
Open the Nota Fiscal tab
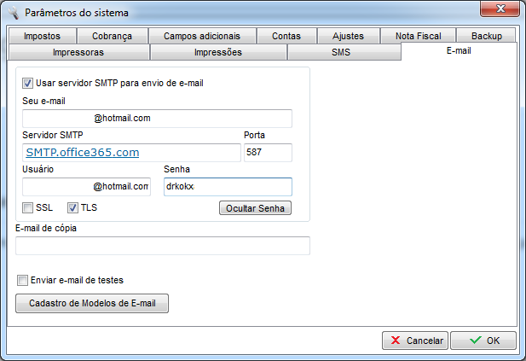click(419, 36)
